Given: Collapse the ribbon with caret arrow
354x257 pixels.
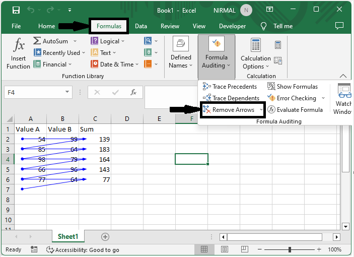Looking at the screenshot, I should [343, 76].
